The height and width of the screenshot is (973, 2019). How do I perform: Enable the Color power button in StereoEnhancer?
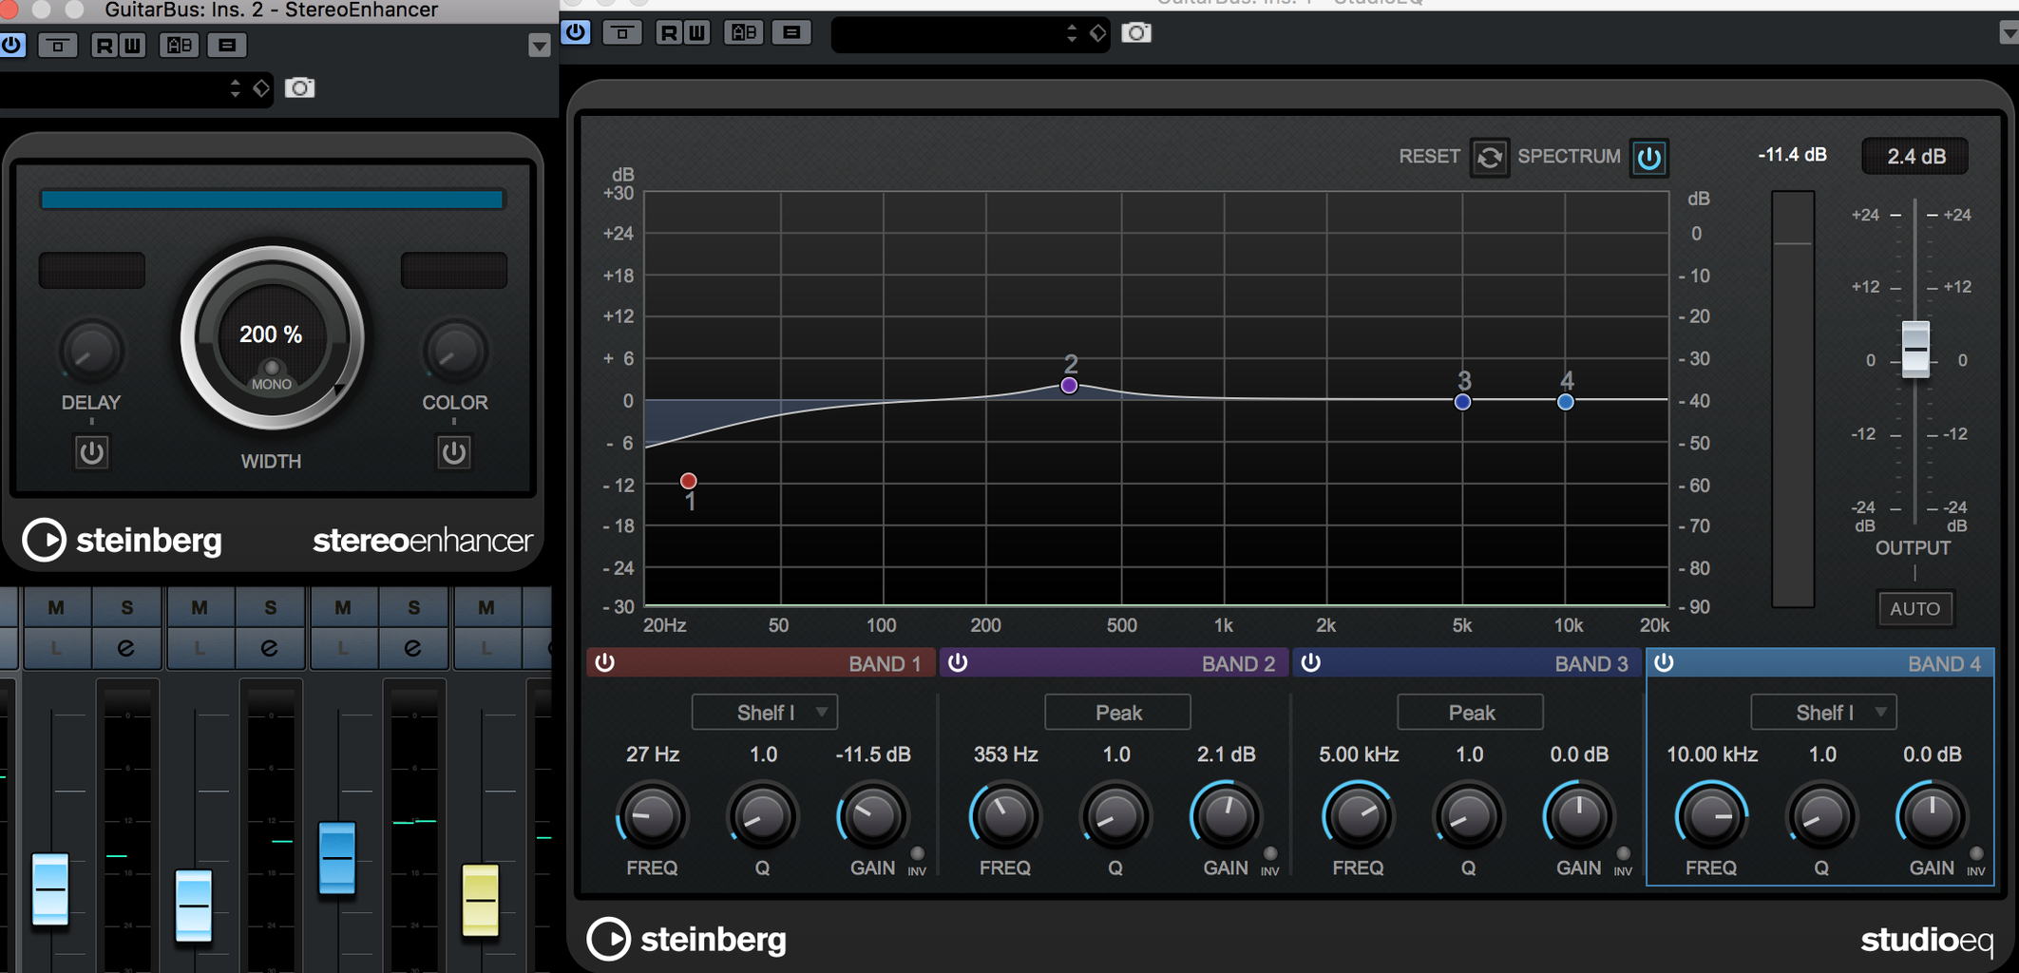tap(454, 452)
